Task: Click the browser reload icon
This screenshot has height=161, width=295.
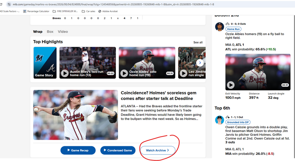Action: coord(1,4)
